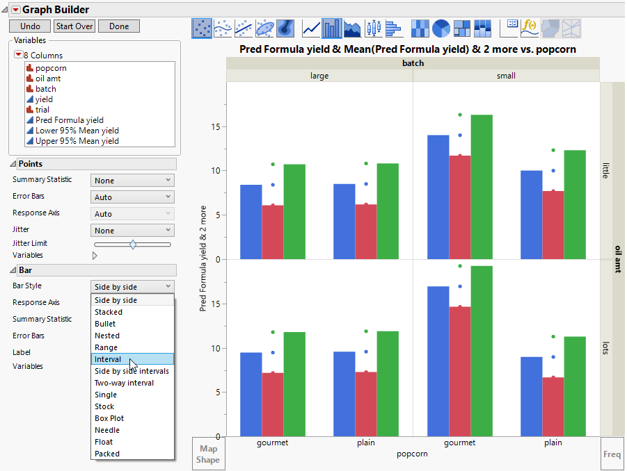Click the Start Over button

point(74,26)
